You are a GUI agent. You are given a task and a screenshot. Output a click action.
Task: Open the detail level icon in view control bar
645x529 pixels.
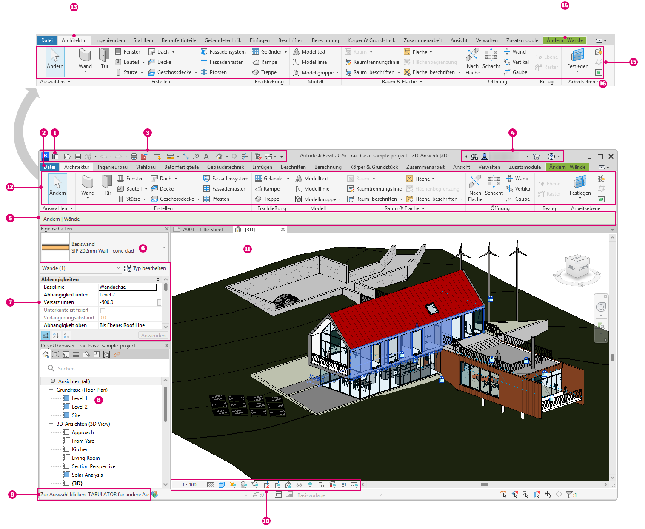point(211,485)
